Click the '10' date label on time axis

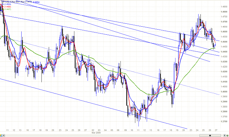click(132, 130)
